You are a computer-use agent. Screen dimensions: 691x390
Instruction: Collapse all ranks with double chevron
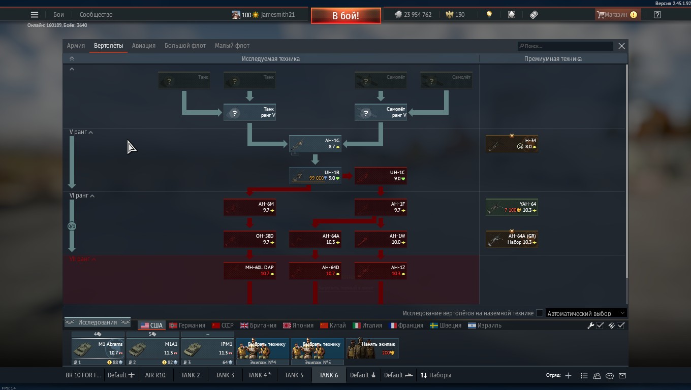pos(72,59)
